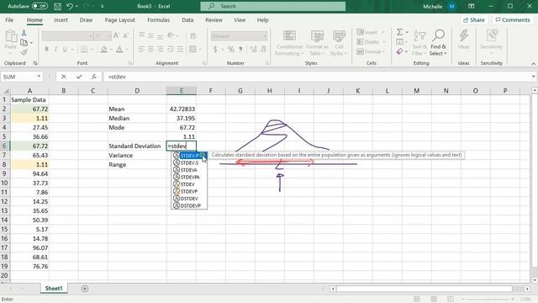Open the Page Layout tab

click(x=119, y=20)
